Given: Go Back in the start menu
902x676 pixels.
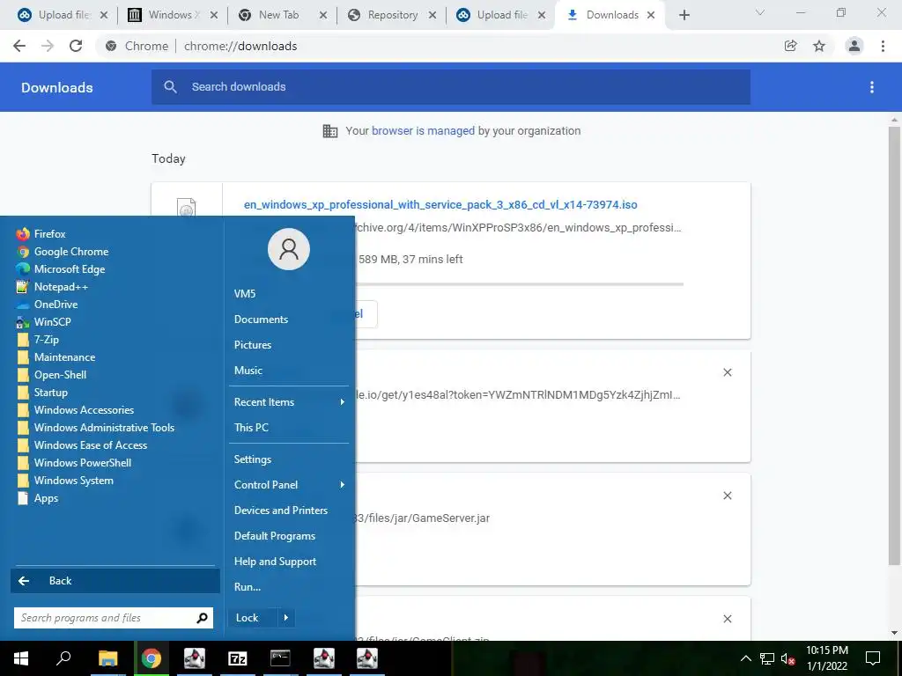Looking at the screenshot, I should pos(115,581).
